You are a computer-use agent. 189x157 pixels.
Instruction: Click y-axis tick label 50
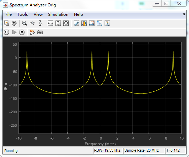pyautogui.click(x=15, y=44)
